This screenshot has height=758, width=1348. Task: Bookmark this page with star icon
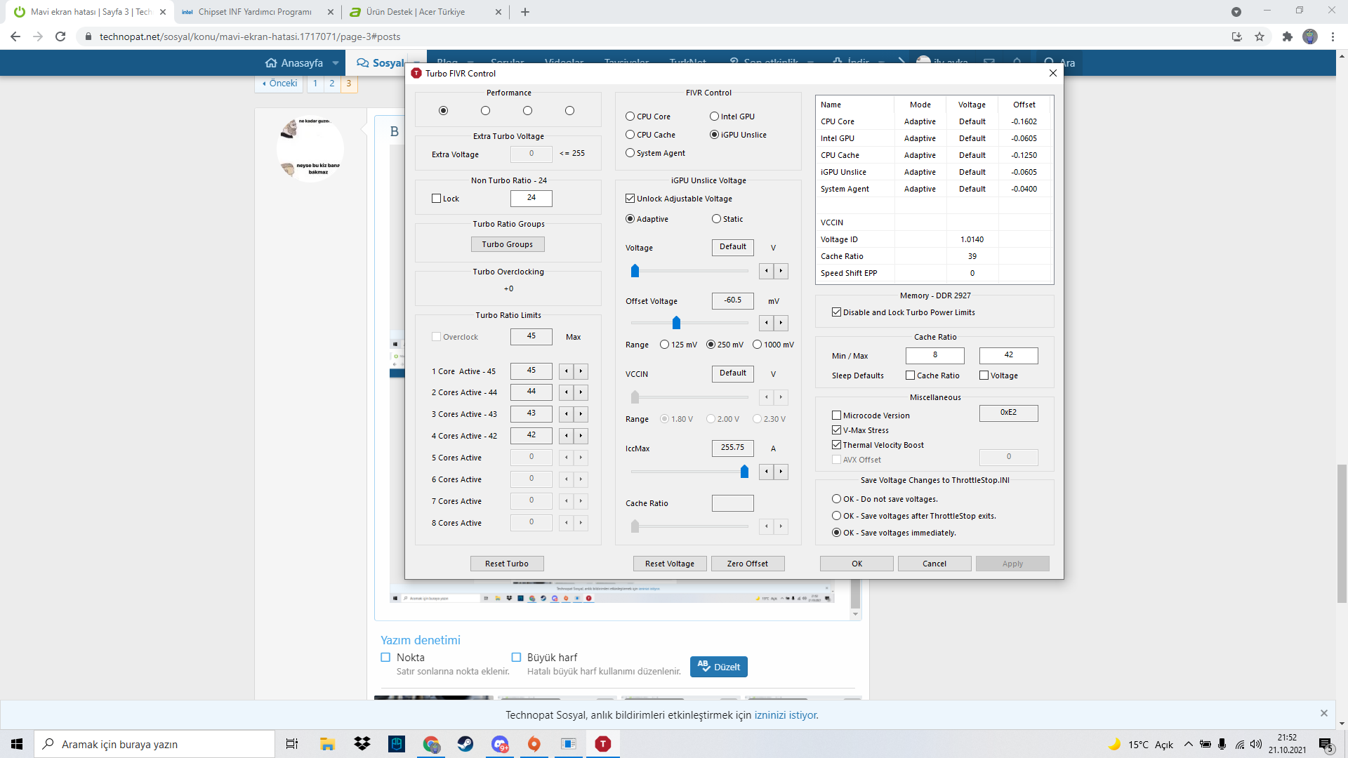click(1260, 36)
